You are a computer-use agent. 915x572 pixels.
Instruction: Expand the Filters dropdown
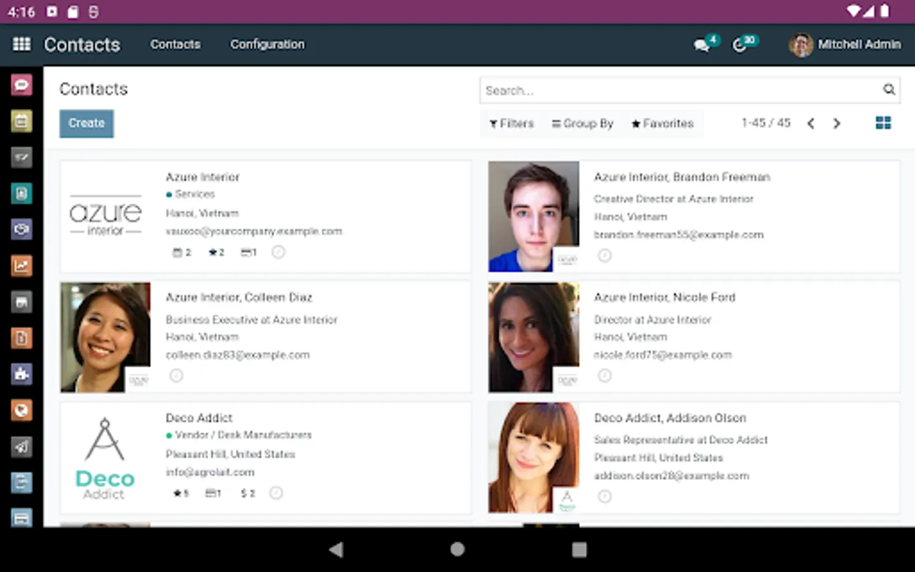(512, 123)
